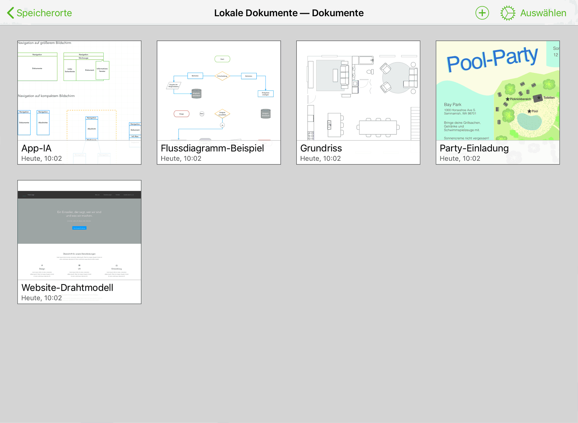The width and height of the screenshot is (578, 423).
Task: Click date Heute, 10:02 under Party-Einladung
Action: [x=460, y=158]
